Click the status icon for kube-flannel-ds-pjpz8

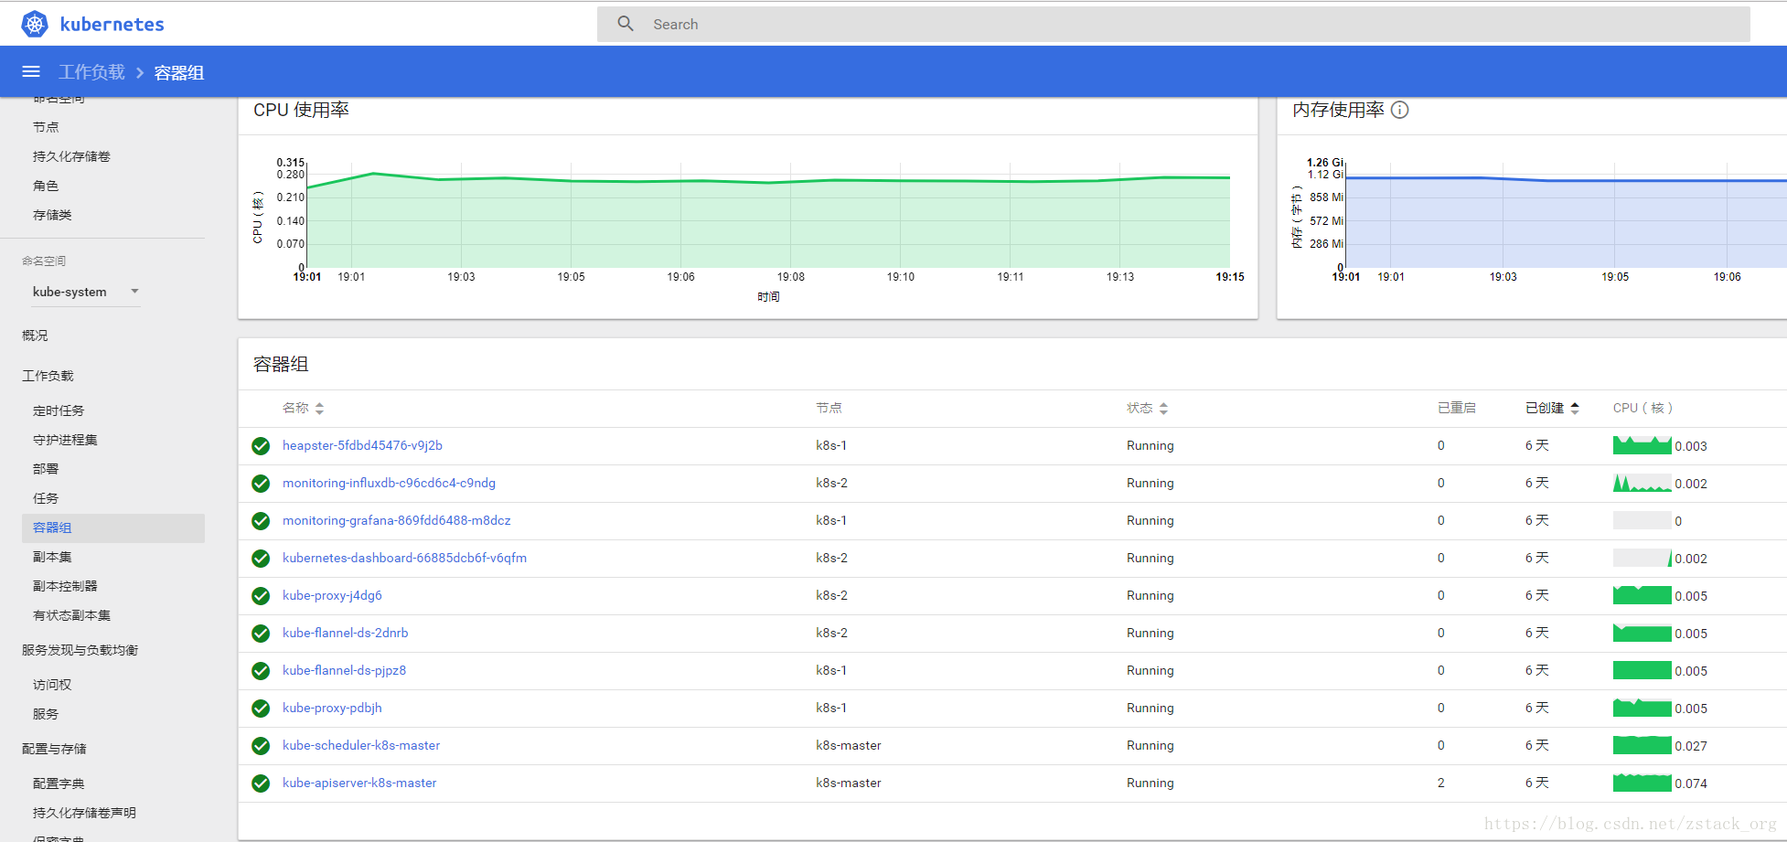(x=261, y=671)
